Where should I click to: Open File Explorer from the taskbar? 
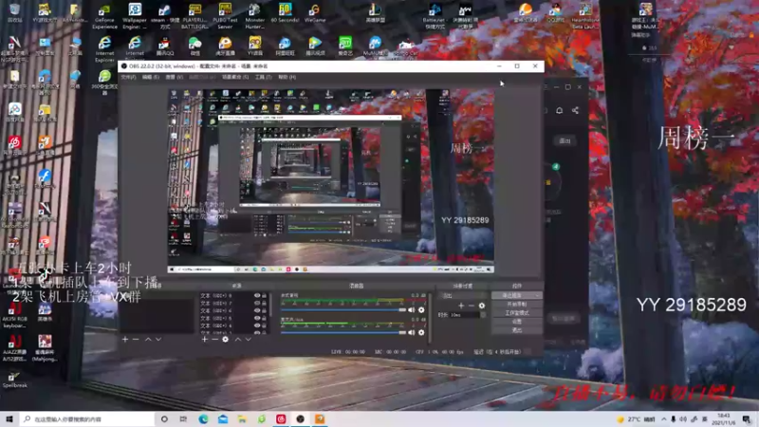[x=242, y=419]
